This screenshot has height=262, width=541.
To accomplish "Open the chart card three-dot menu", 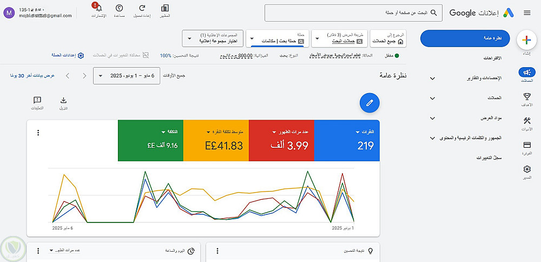I will click(x=38, y=133).
